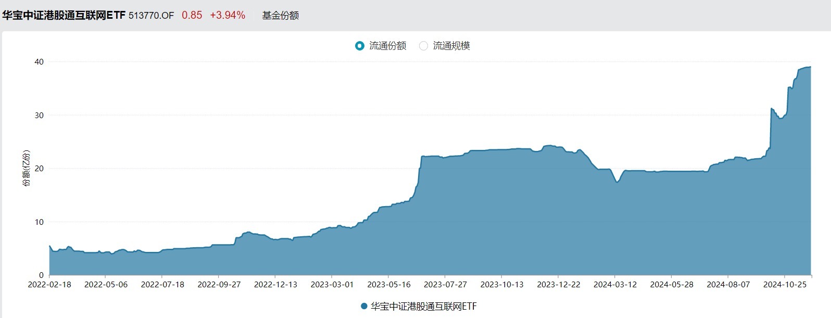This screenshot has width=831, height=318.
Task: Click the 2024-10-25 date label
Action: (785, 285)
